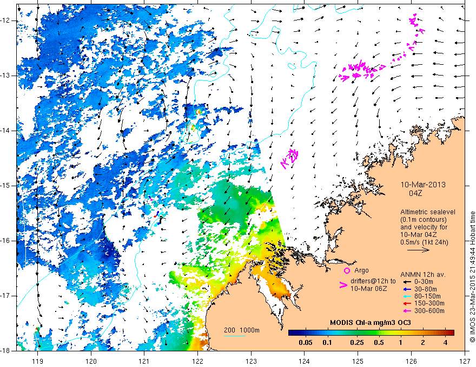
Task: Click the 'ANMN 12h av.' heading
Action: tap(423, 275)
